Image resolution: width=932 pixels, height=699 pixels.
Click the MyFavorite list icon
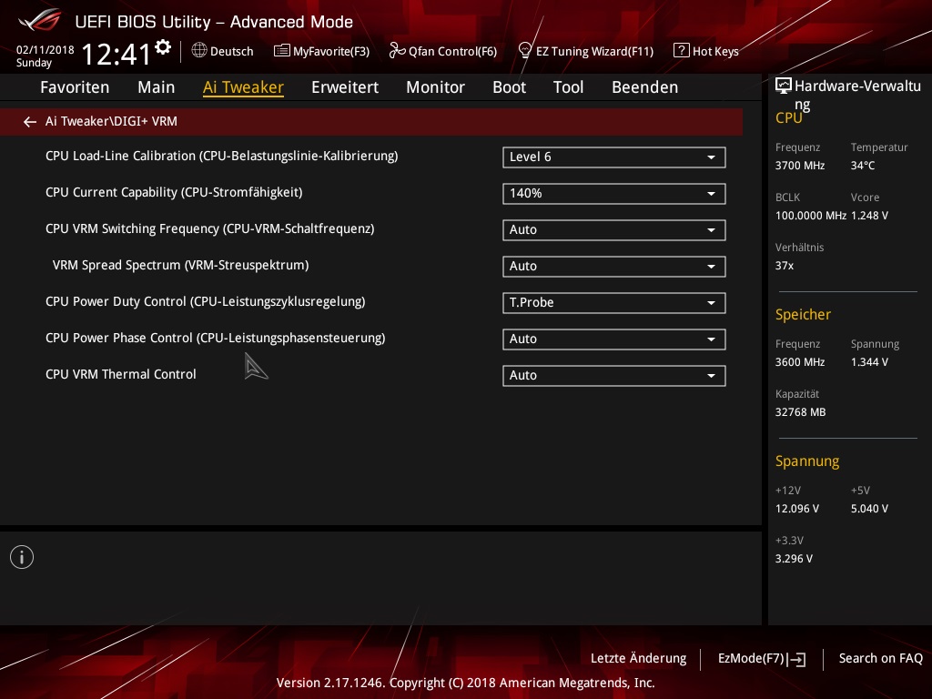(x=282, y=51)
